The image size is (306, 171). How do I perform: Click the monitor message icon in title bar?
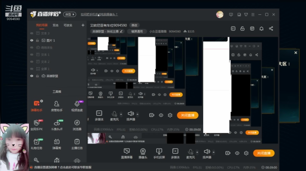point(231,14)
